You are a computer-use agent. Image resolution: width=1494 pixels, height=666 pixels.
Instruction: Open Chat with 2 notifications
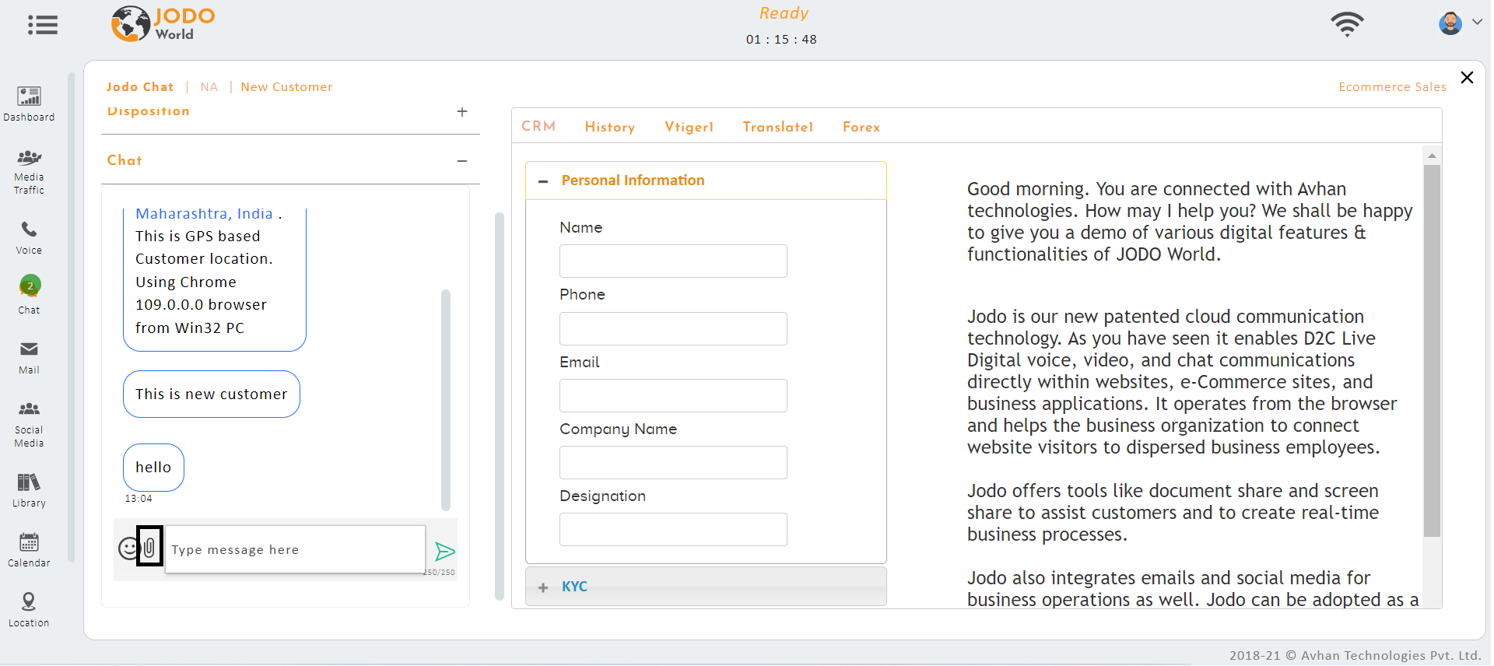tap(30, 295)
